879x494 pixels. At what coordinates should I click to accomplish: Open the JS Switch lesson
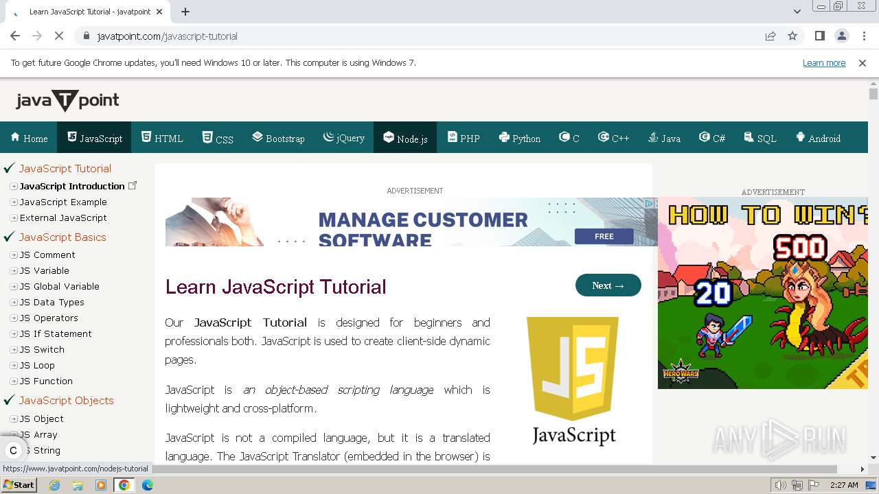(x=42, y=349)
